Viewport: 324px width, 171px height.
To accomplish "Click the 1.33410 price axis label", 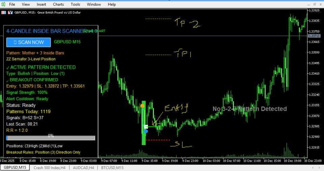I will click(x=314, y=74).
